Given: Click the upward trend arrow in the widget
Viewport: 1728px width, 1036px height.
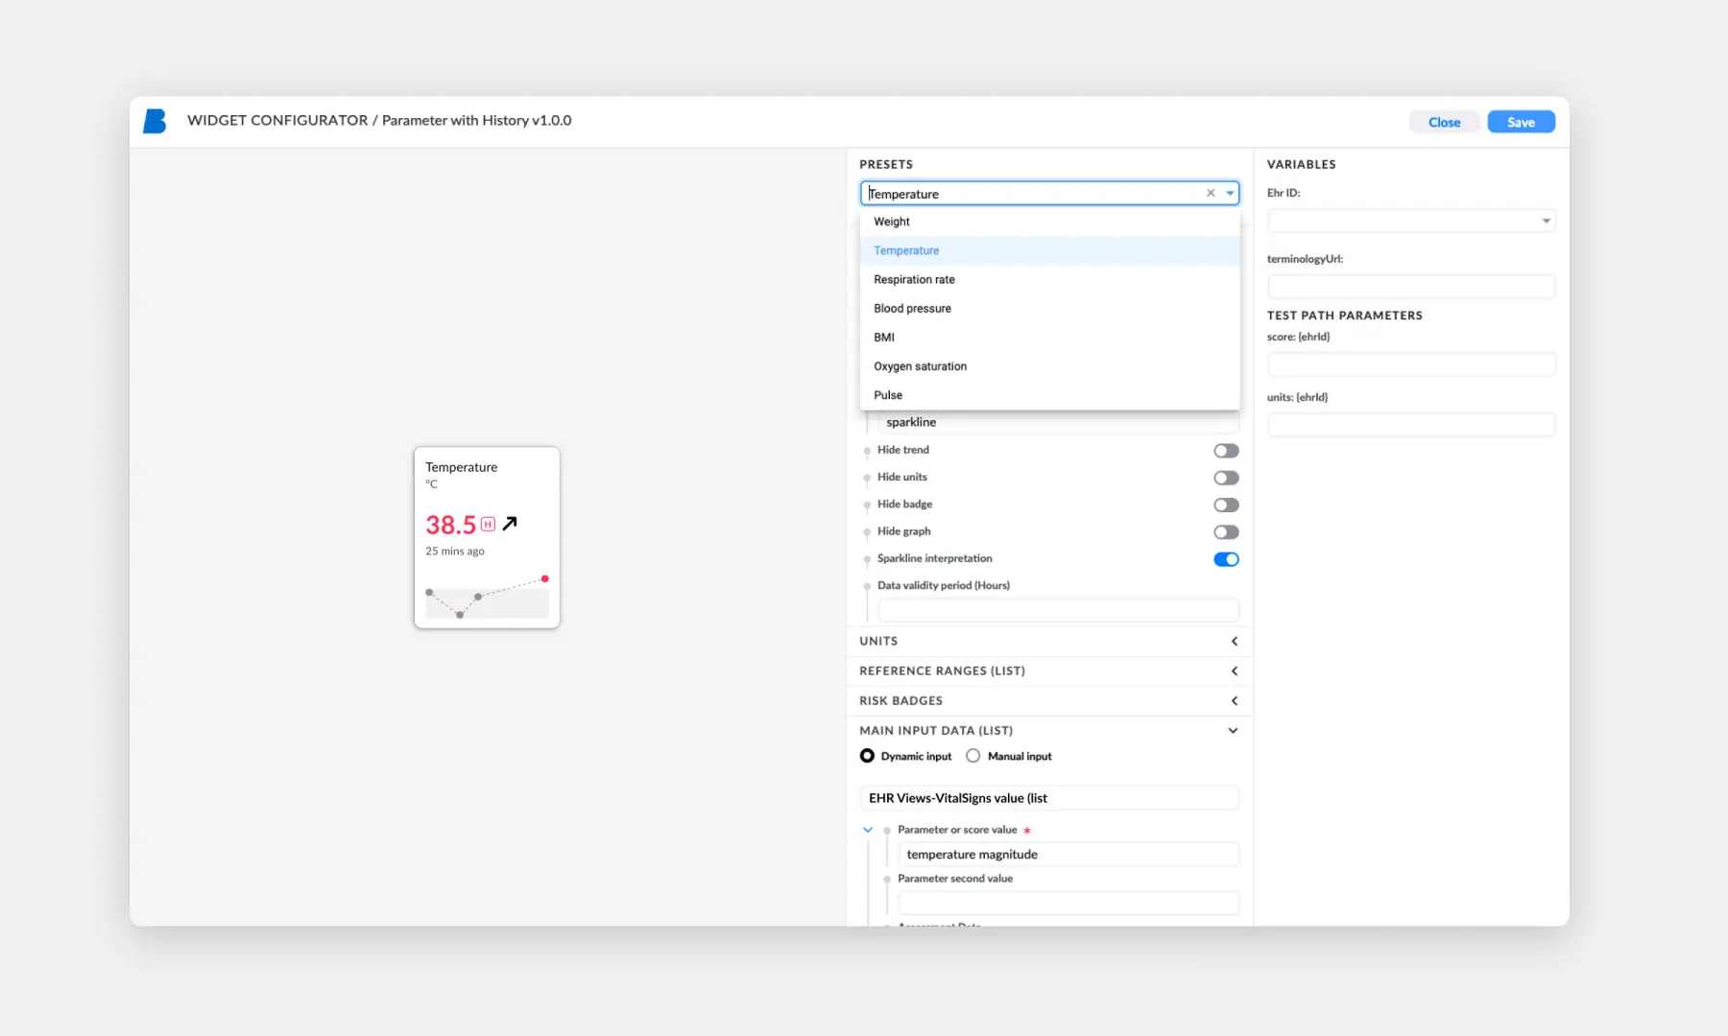Looking at the screenshot, I should click(510, 523).
